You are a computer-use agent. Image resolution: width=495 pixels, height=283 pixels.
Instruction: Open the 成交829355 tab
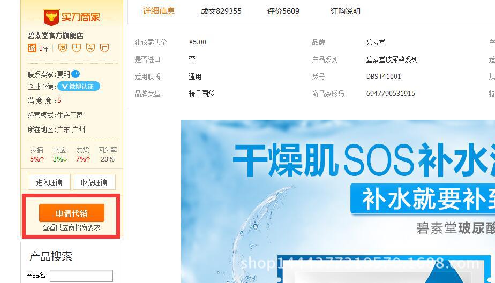point(221,11)
